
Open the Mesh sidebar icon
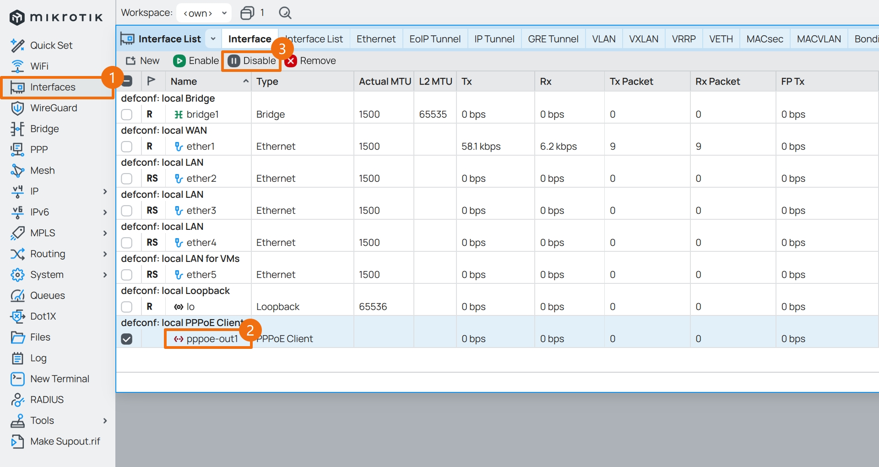tap(17, 171)
